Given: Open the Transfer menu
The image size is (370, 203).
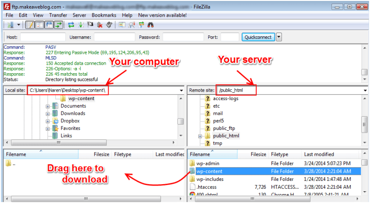Looking at the screenshot, I should (x=58, y=15).
